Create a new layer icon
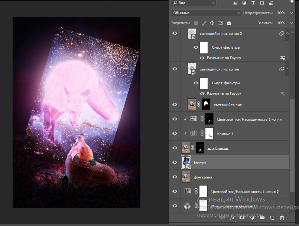299x226 pixels. pyautogui.click(x=272, y=217)
